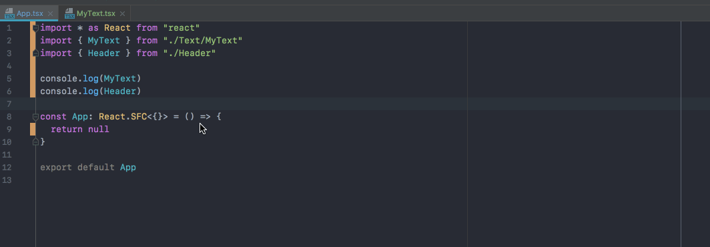
Task: Click the fold end marker at line 3
Action: (36, 53)
